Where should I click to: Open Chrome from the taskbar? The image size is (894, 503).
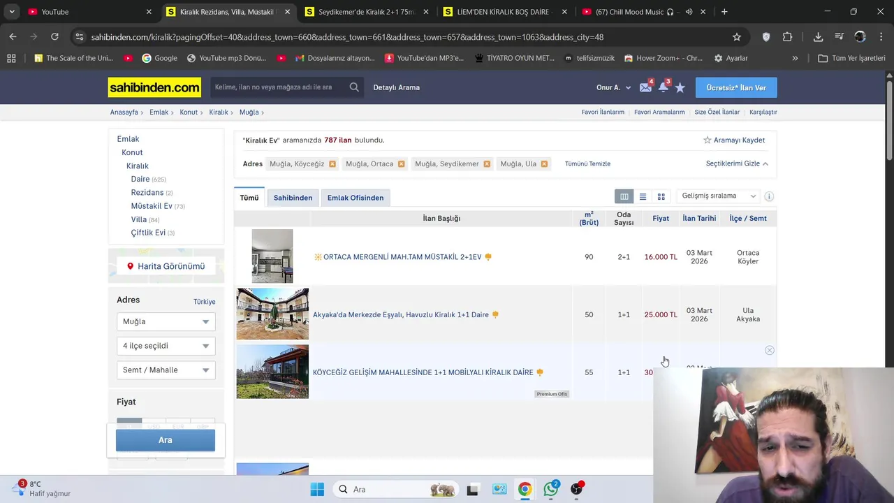point(525,489)
